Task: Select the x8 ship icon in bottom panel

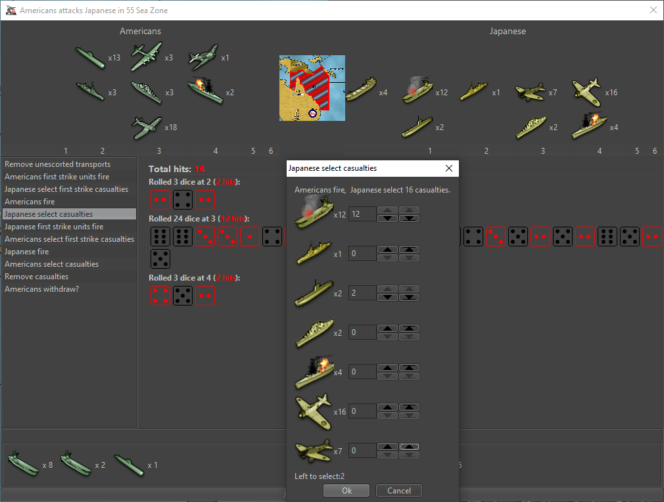Action: point(23,465)
